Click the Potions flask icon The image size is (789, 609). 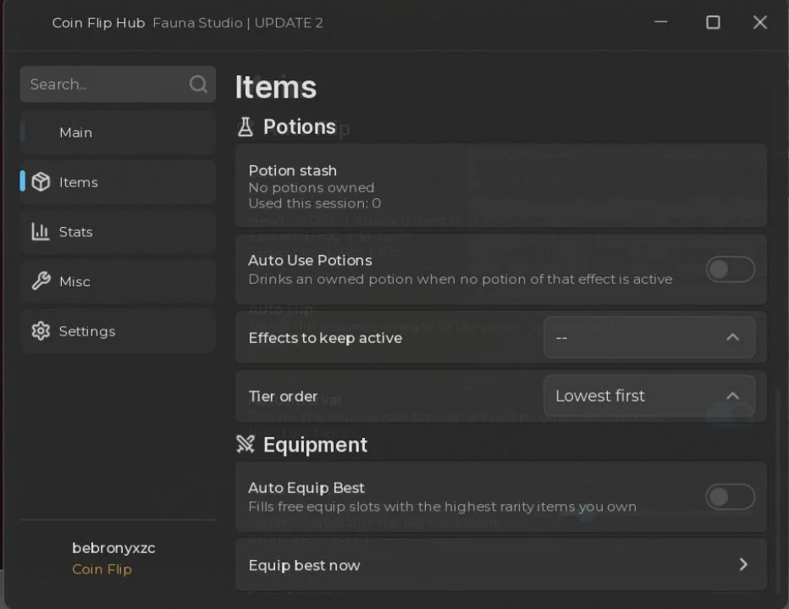(246, 127)
